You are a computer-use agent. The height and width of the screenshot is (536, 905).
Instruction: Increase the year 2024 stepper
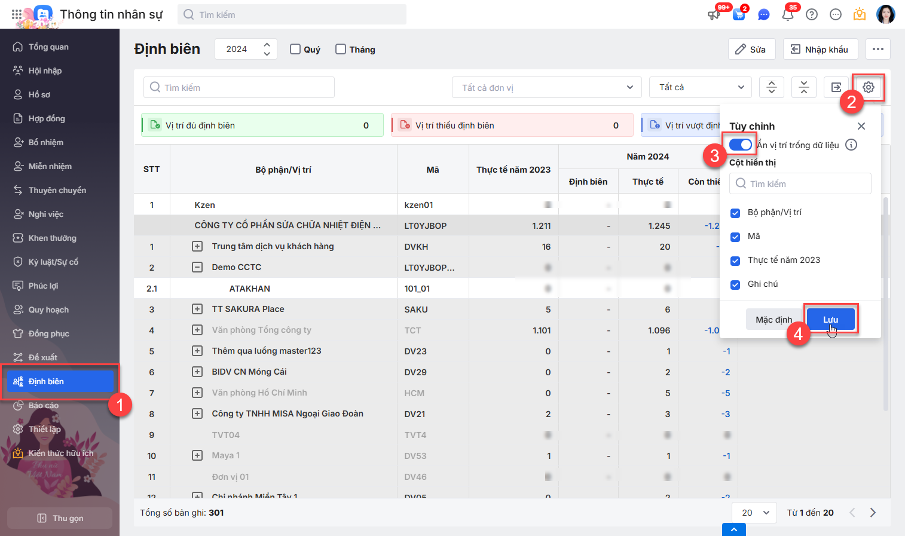point(267,44)
